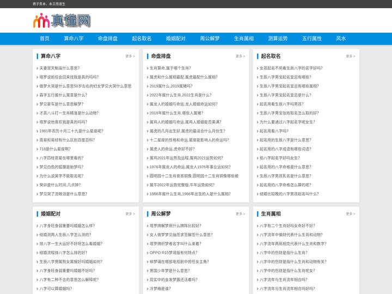Open article 梦见哭了流眼泪是什么意思?
The height and width of the screenshot is (294, 392).
click(x=63, y=194)
